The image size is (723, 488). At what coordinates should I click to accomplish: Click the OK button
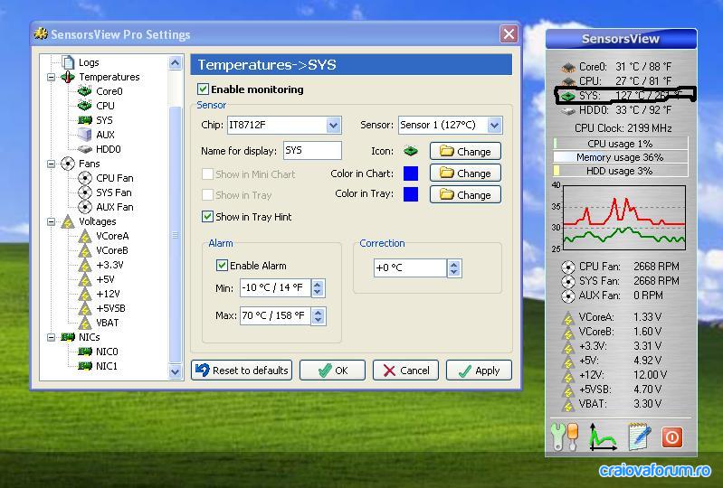click(332, 371)
